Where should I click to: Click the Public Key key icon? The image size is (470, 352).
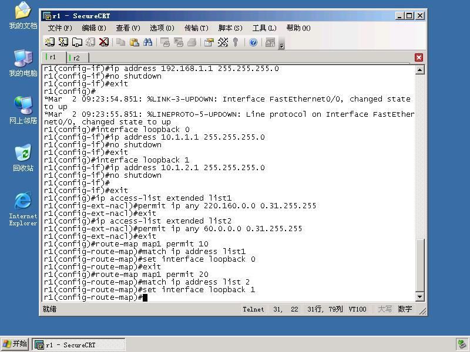[x=236, y=42]
